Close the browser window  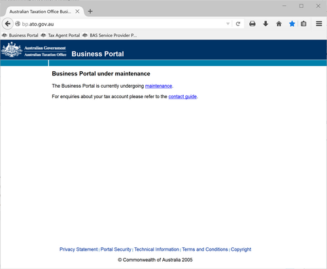click(x=318, y=6)
